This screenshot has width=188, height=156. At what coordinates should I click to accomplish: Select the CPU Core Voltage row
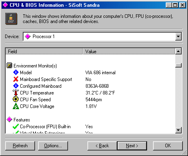pos(90,106)
